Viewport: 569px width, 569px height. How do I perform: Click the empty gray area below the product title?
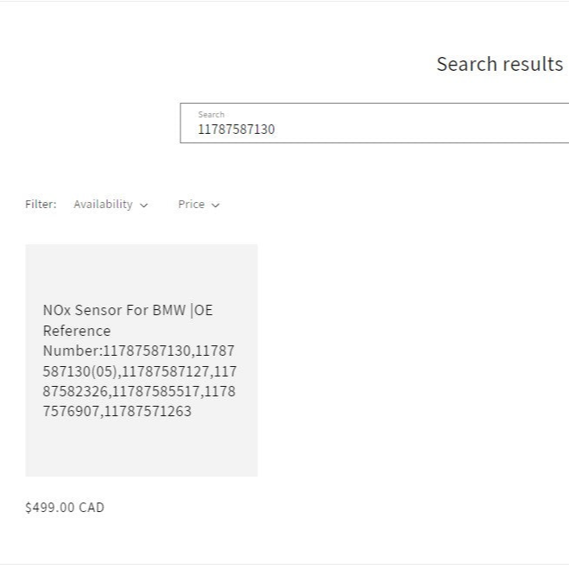point(141,449)
